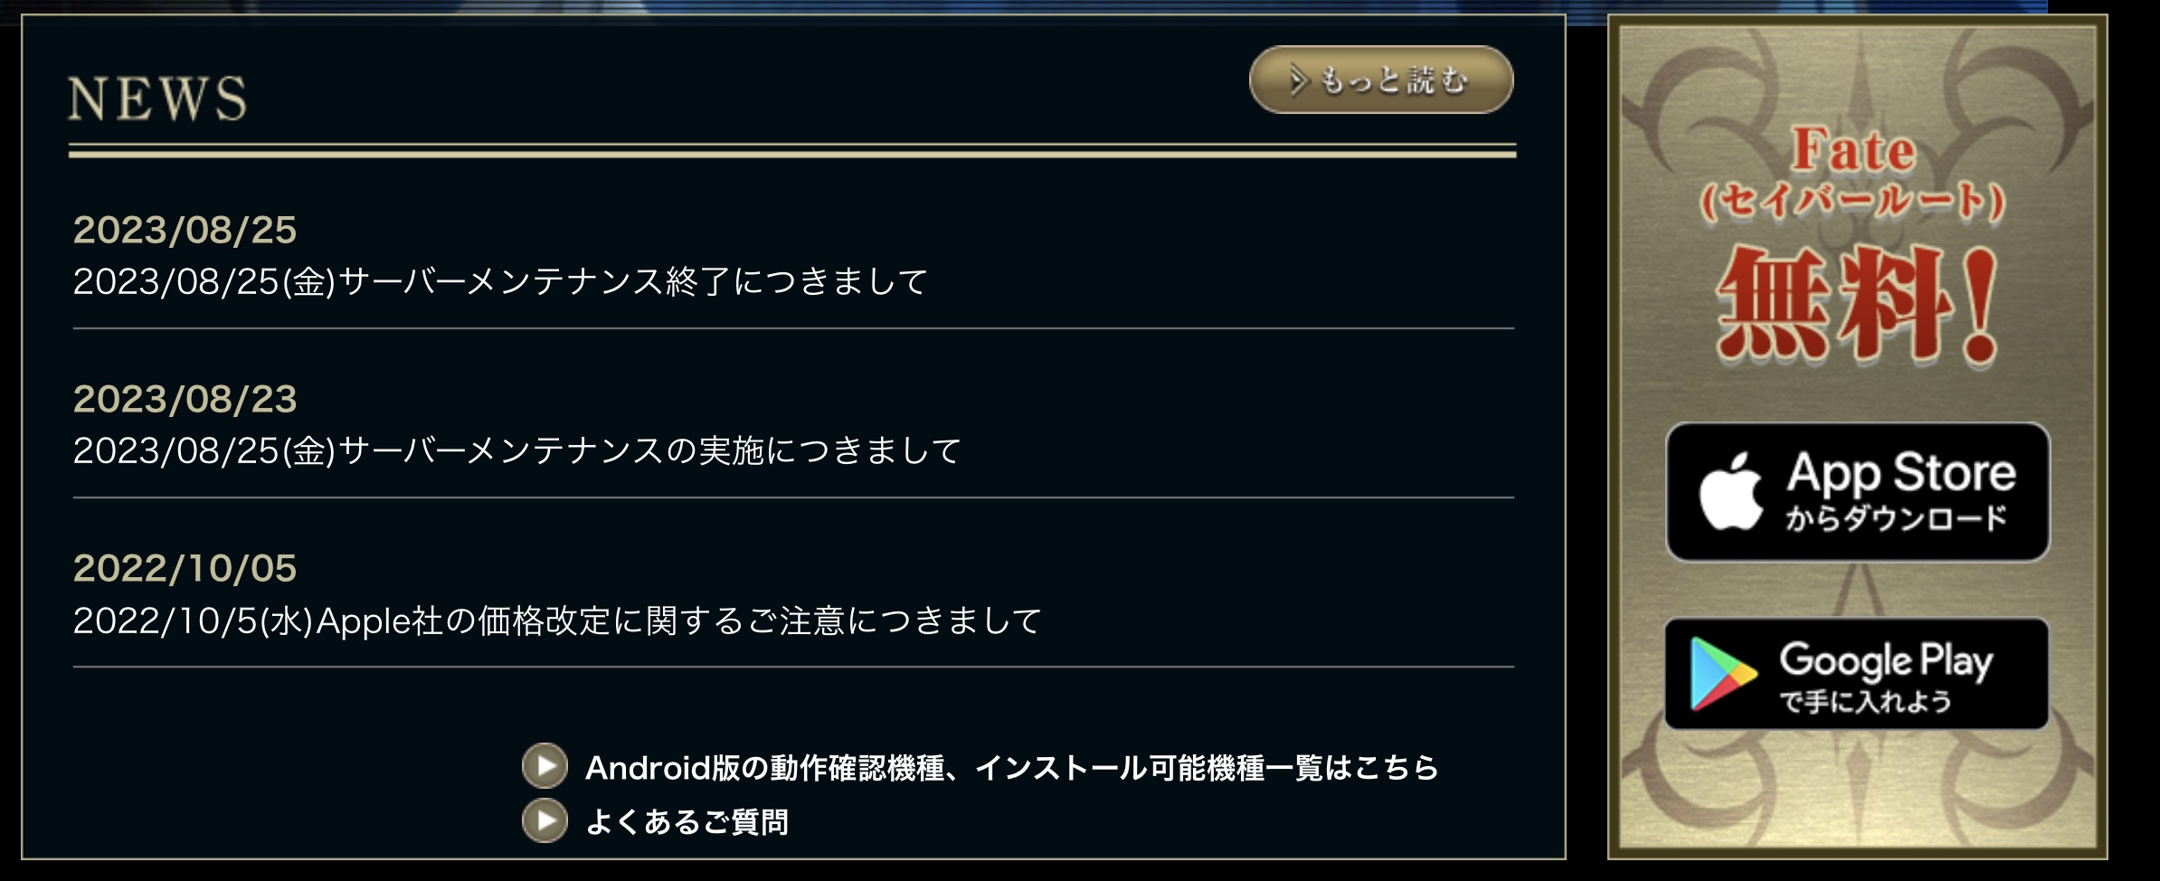This screenshot has height=881, width=2160.
Task: Click the Apple logo icon
Action: (1730, 491)
